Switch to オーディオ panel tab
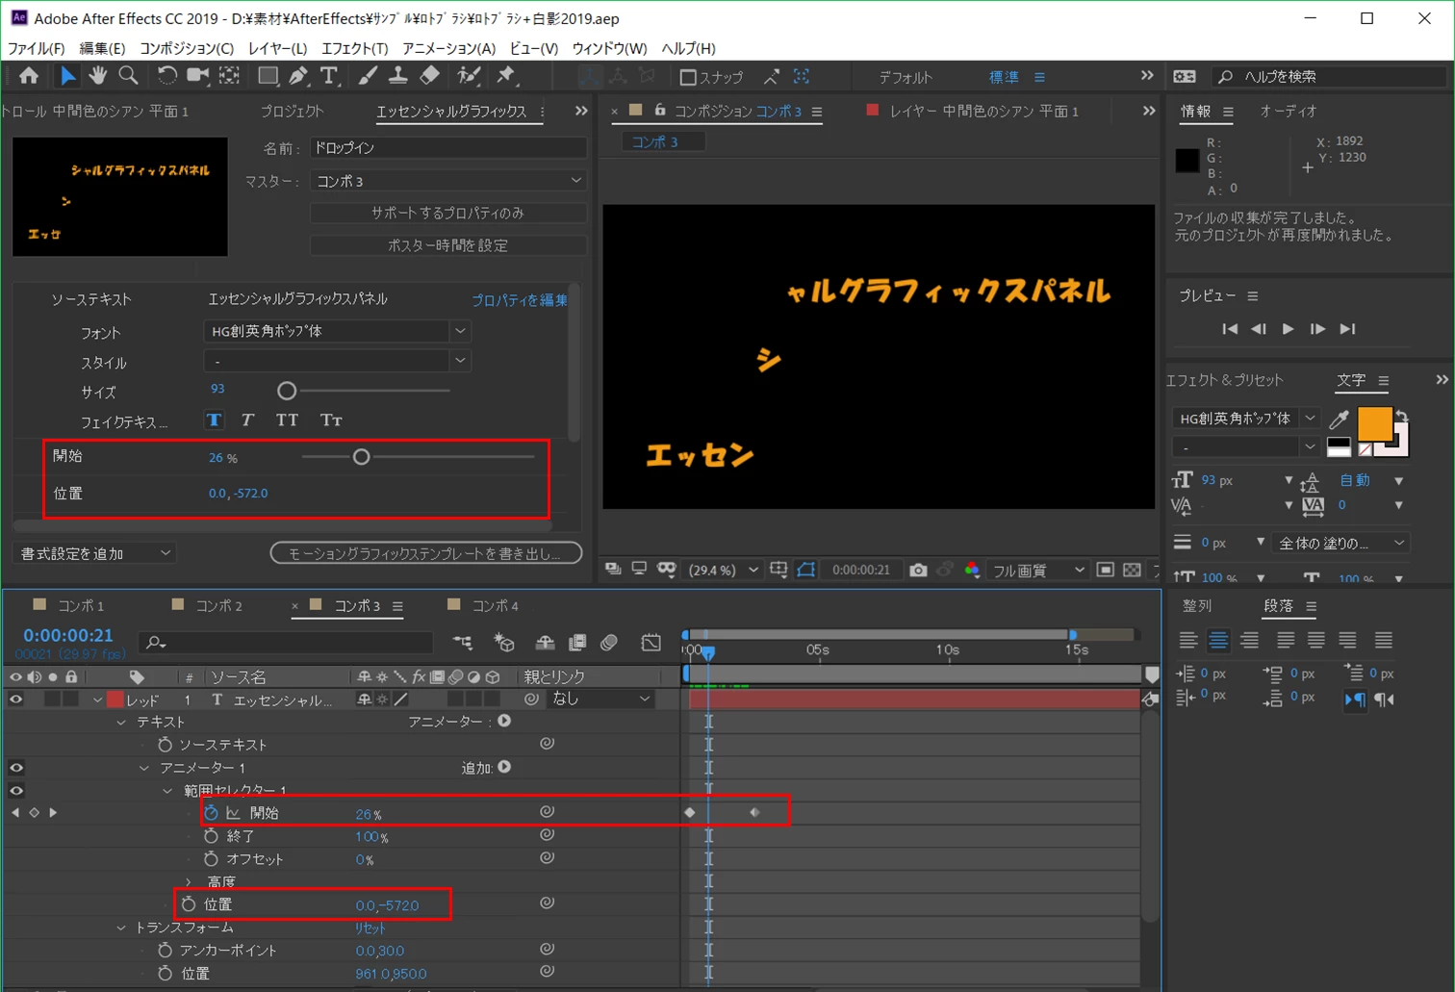Screen dimensions: 1455x992 1289,112
